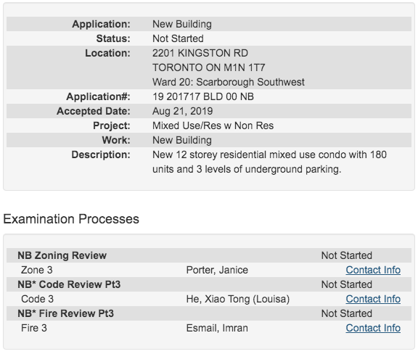Click the postal line TORONTO ON M1N 1T7
The height and width of the screenshot is (354, 418).
pyautogui.click(x=209, y=67)
